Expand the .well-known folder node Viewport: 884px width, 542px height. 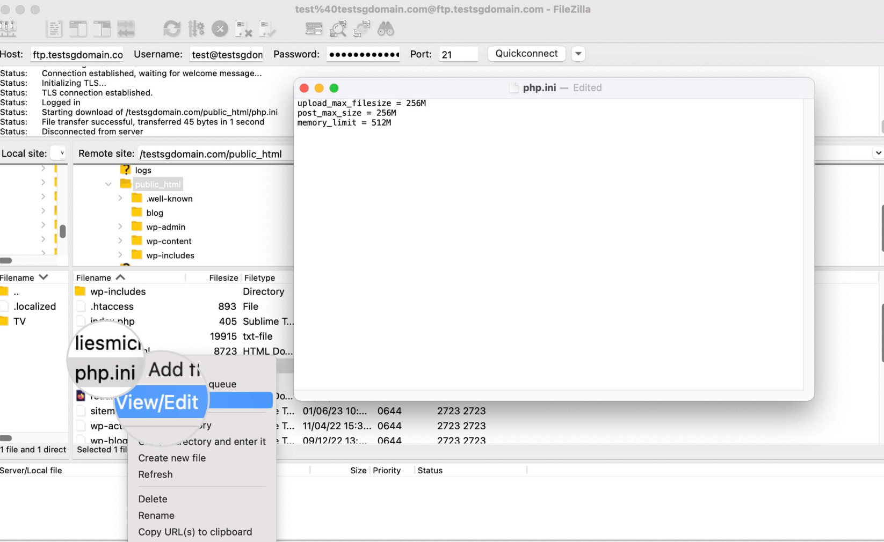pyautogui.click(x=120, y=198)
